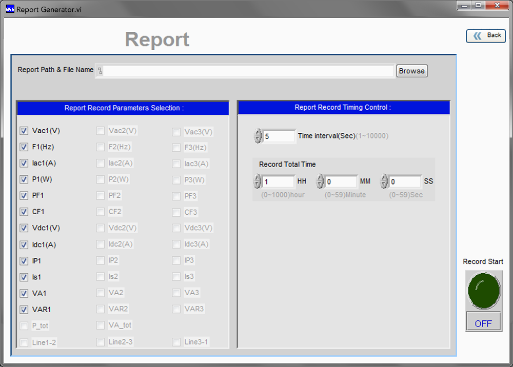
Task: Toggle the Vdc1(V) checkbox
Action: (x=24, y=228)
